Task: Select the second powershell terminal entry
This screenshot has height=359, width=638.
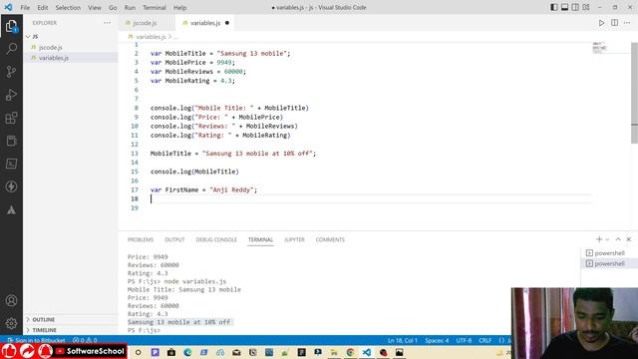Action: (x=609, y=263)
